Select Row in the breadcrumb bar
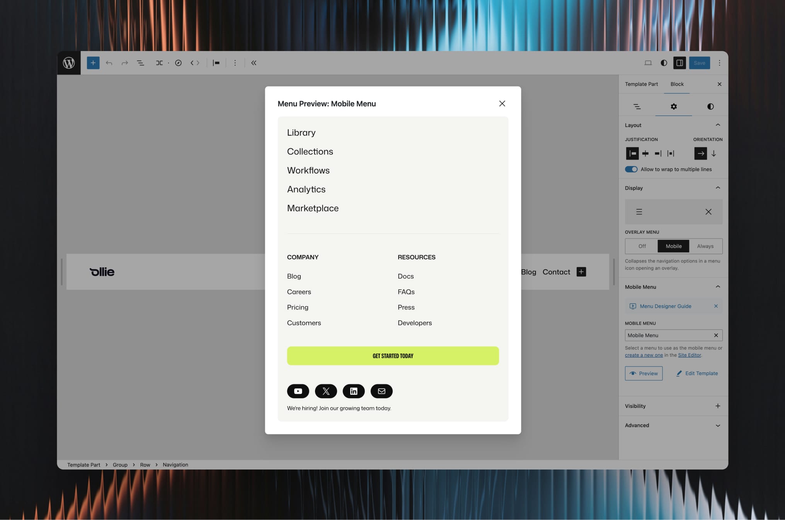Viewport: 785px width, 520px height. [145, 464]
